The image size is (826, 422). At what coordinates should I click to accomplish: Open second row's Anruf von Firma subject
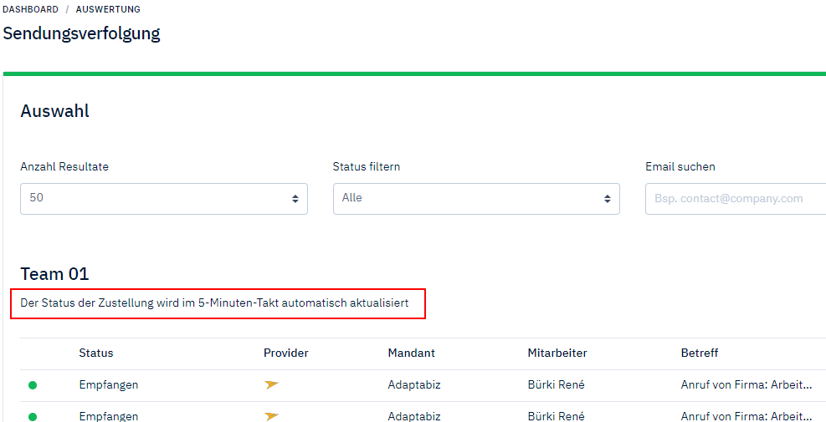[746, 416]
